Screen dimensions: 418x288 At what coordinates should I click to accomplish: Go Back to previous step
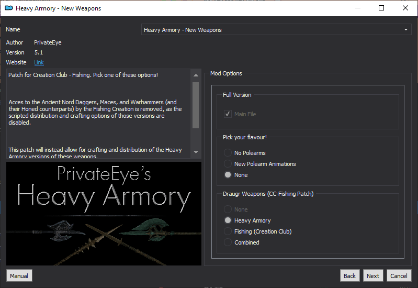tap(350, 276)
